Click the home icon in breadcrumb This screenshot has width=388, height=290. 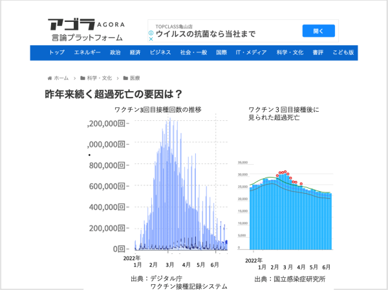[50, 78]
